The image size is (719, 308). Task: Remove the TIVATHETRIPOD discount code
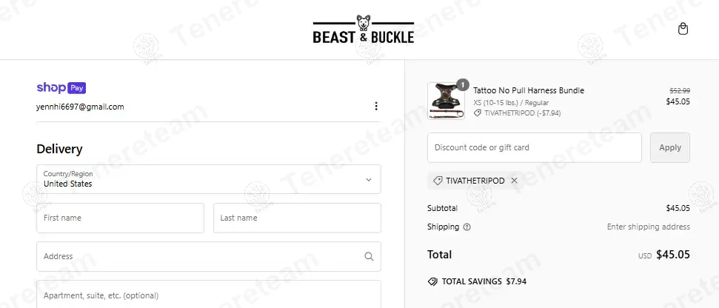(x=515, y=181)
